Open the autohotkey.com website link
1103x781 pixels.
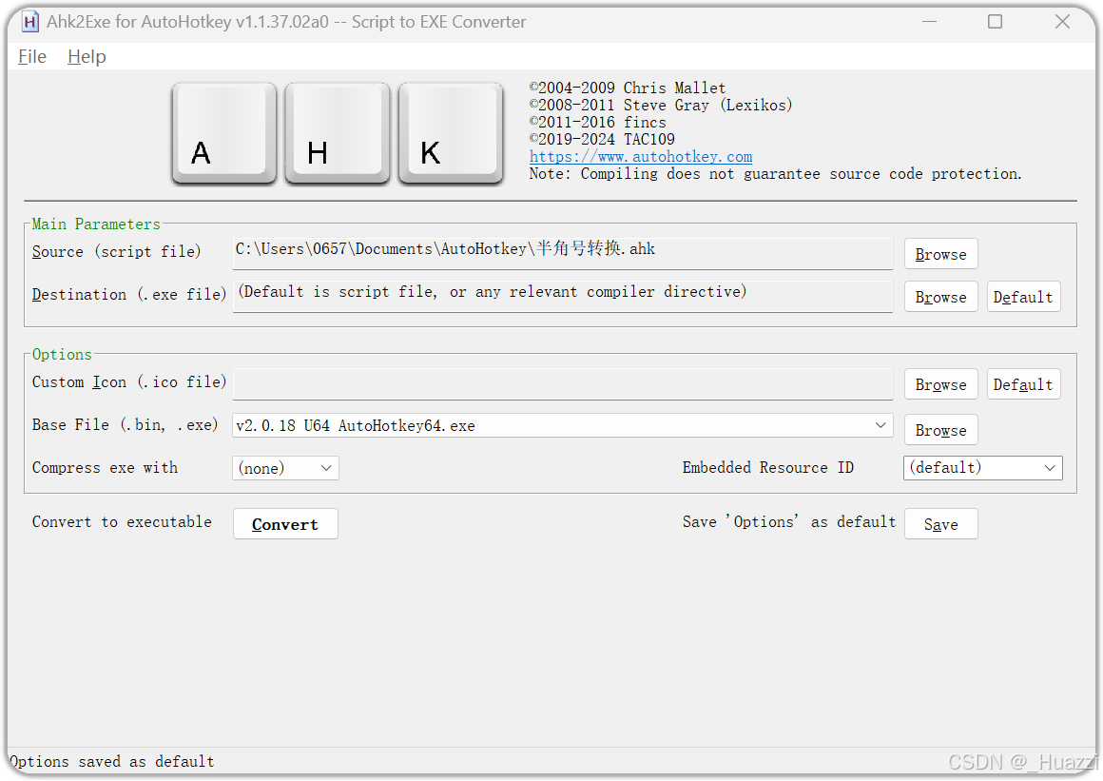(640, 156)
